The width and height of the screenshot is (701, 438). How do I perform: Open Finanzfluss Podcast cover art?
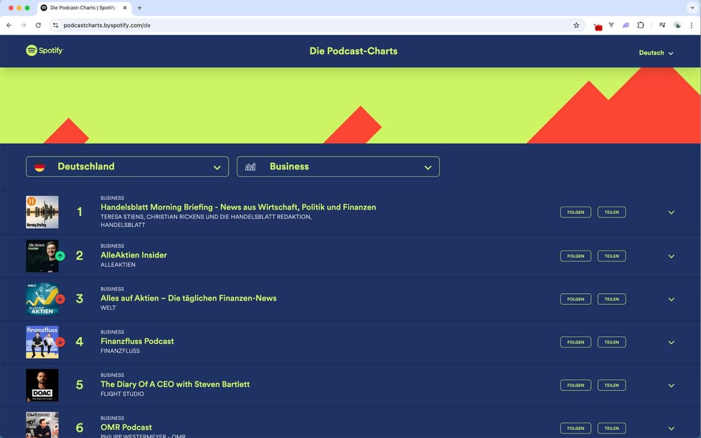(x=42, y=342)
